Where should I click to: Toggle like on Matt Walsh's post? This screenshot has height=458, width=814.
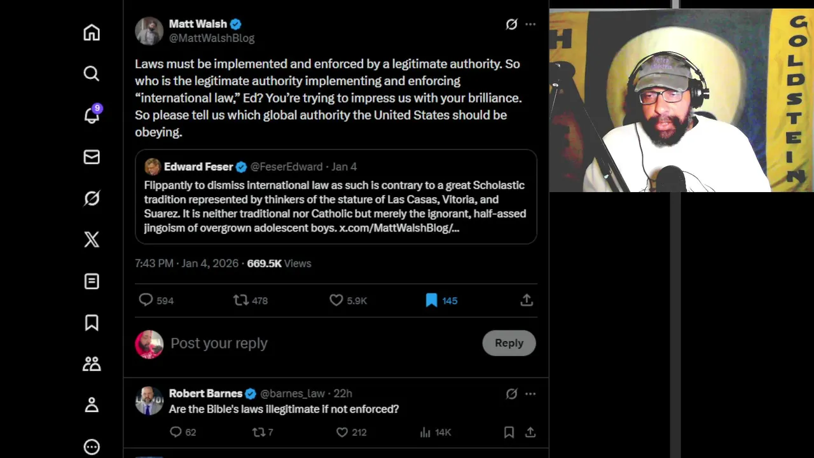[336, 300]
